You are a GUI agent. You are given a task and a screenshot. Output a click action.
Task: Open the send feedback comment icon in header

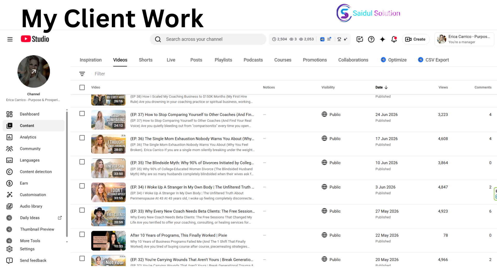tap(360, 39)
